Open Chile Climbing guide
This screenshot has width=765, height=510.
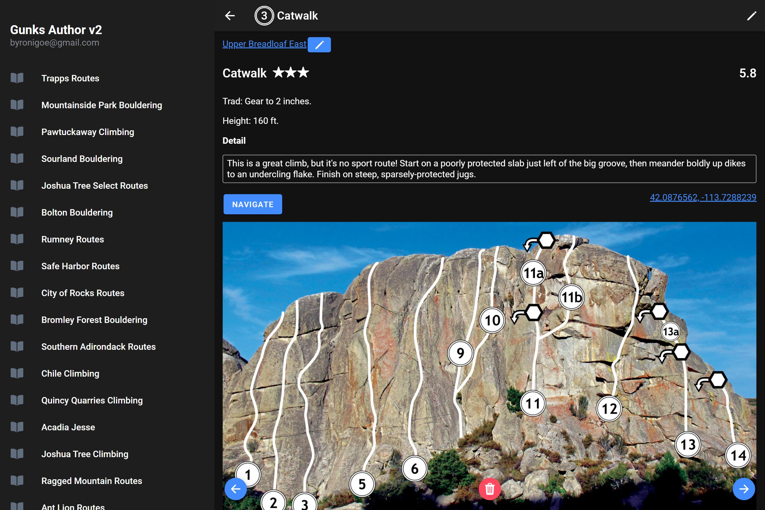point(70,373)
